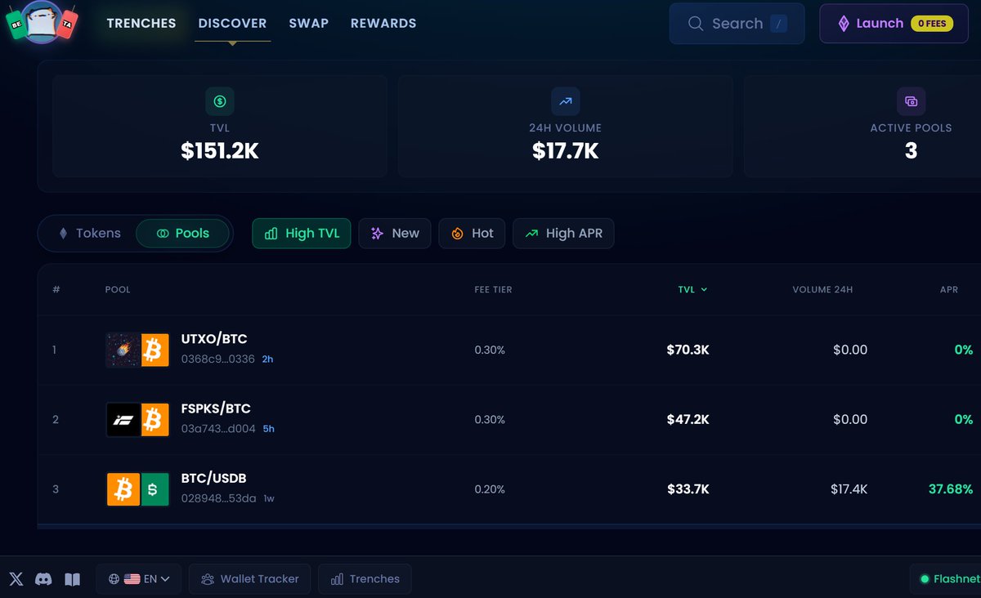Click the diamond icon on Launch
Screen dimensions: 981x598
point(844,24)
